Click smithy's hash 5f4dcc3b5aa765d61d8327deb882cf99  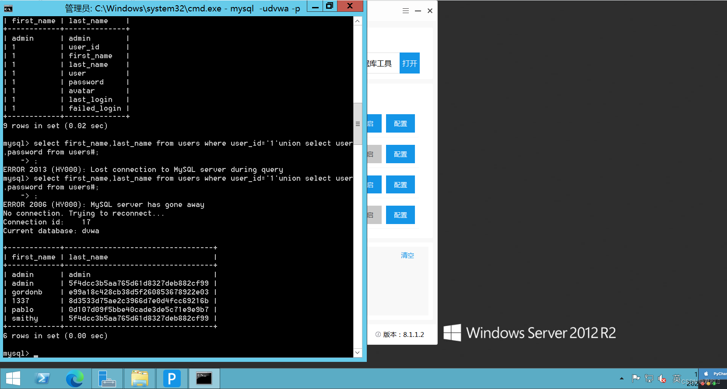139,318
